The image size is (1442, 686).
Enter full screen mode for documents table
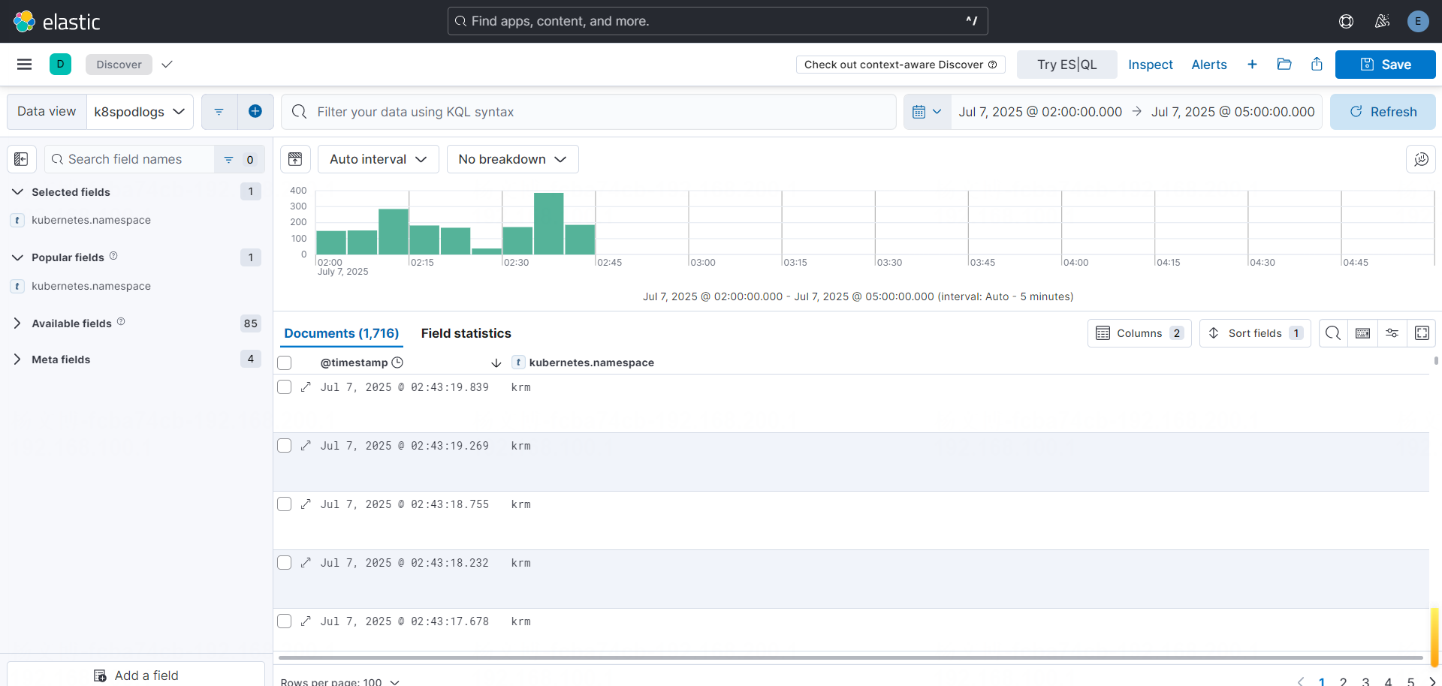(1422, 333)
